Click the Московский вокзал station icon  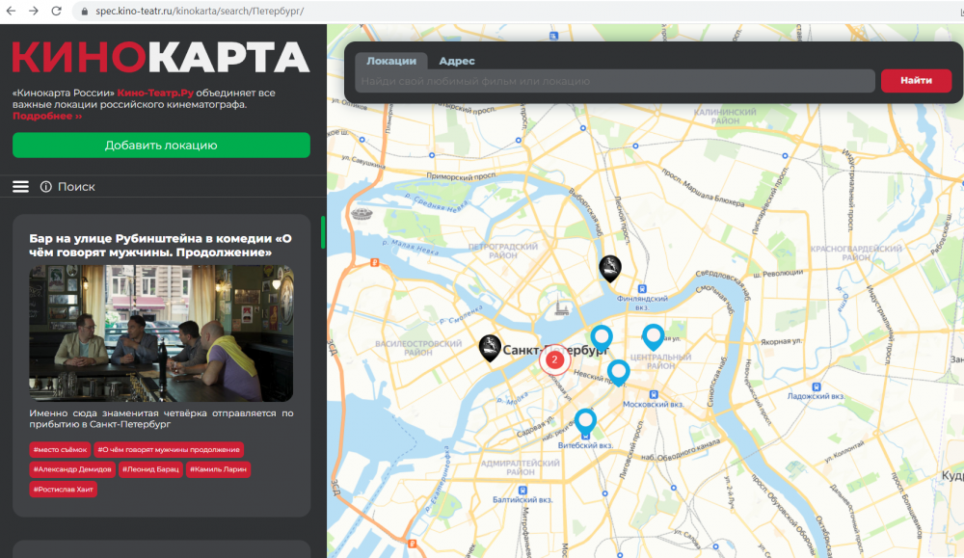coord(654,394)
